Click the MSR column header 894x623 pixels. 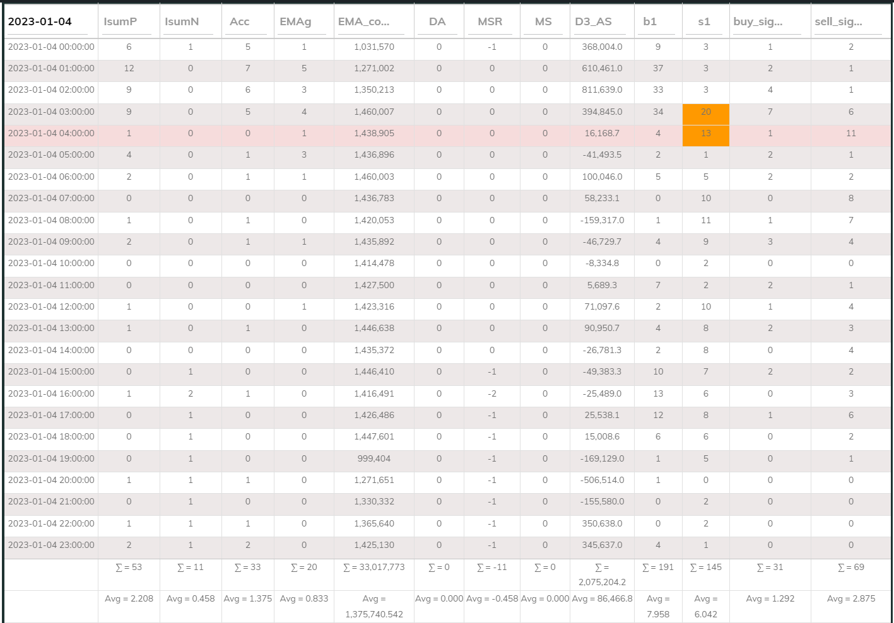click(x=490, y=21)
